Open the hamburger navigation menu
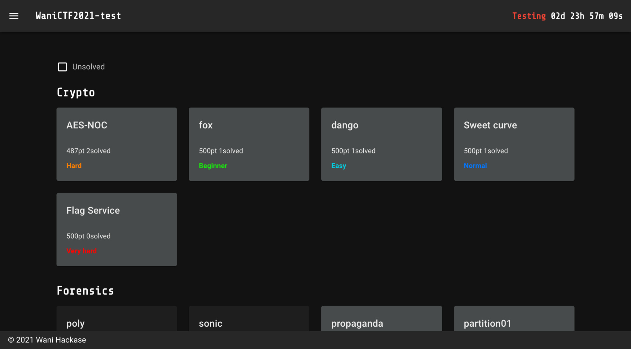Image resolution: width=631 pixels, height=349 pixels. (x=14, y=16)
